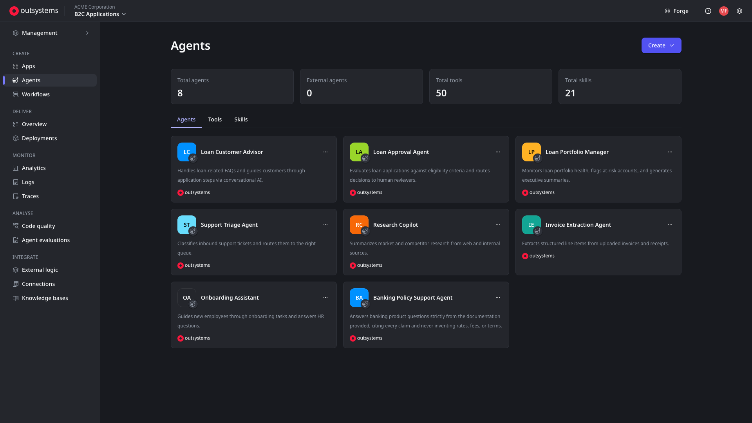Open the MF user avatar menu
This screenshot has width=752, height=423.
[723, 11]
